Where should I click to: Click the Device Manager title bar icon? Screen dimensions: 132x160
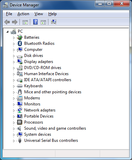click(x=5, y=5)
